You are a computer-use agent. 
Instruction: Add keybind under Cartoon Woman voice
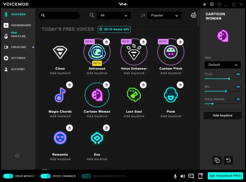(x=97, y=116)
